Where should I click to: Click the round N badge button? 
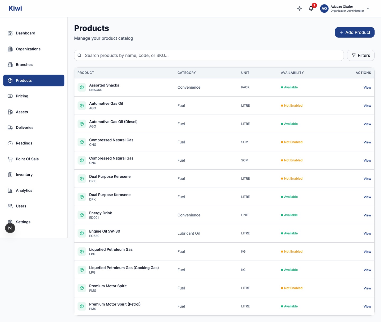click(10, 228)
